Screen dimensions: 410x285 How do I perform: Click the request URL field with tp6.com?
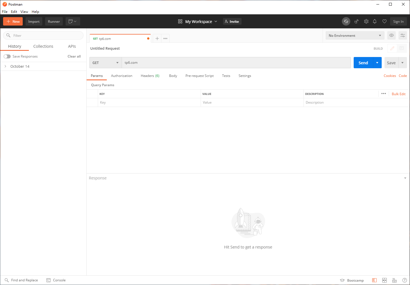(236, 63)
